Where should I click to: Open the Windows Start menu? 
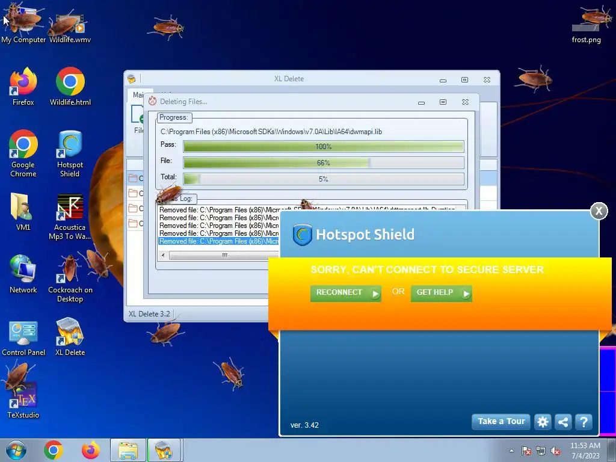[16, 450]
